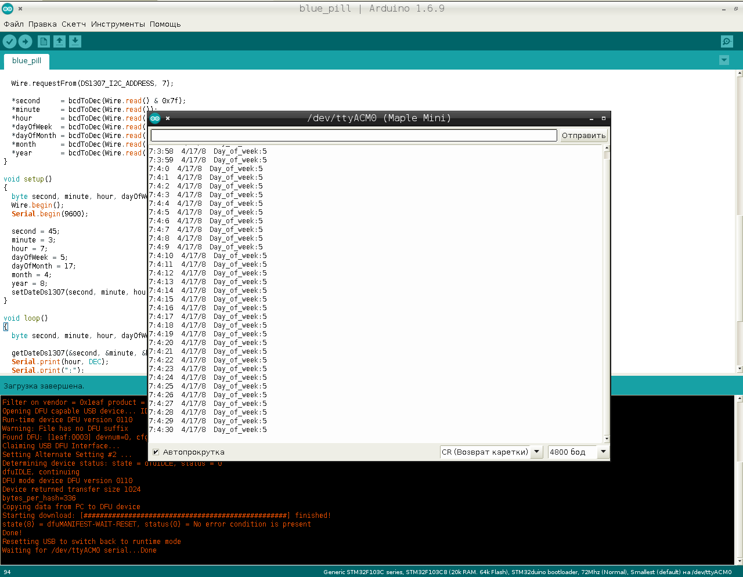Toggle the Автопрокрутка checkbox
Screen dimensions: 743x577
coord(156,452)
